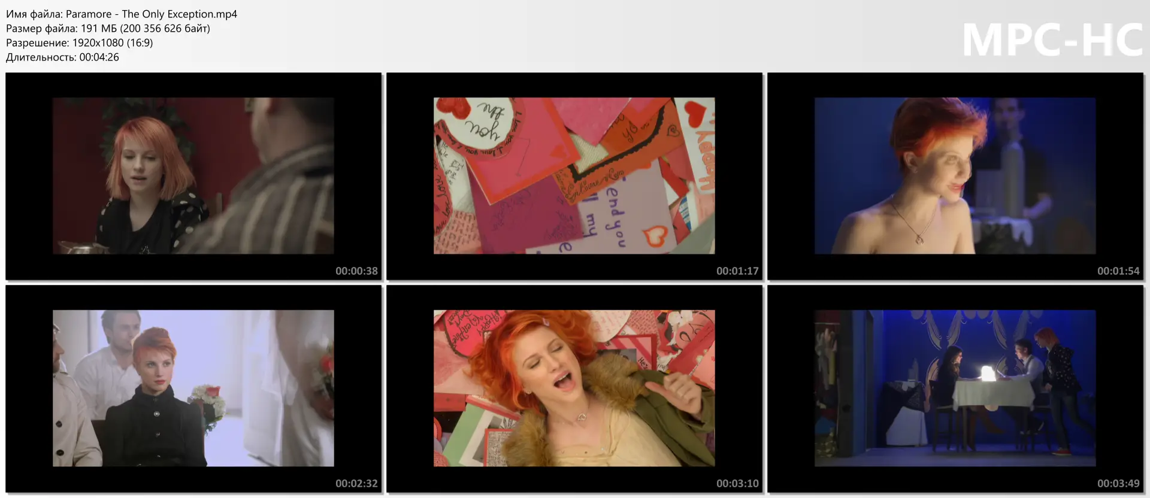The height and width of the screenshot is (498, 1150).
Task: Open the stage table thumbnail at 00:03:49
Action: (x=955, y=388)
